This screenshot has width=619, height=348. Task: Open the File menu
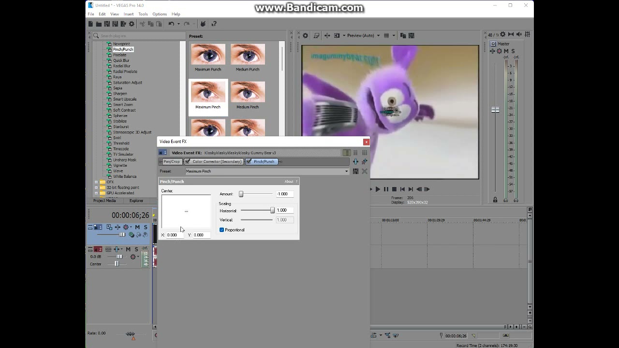(91, 14)
